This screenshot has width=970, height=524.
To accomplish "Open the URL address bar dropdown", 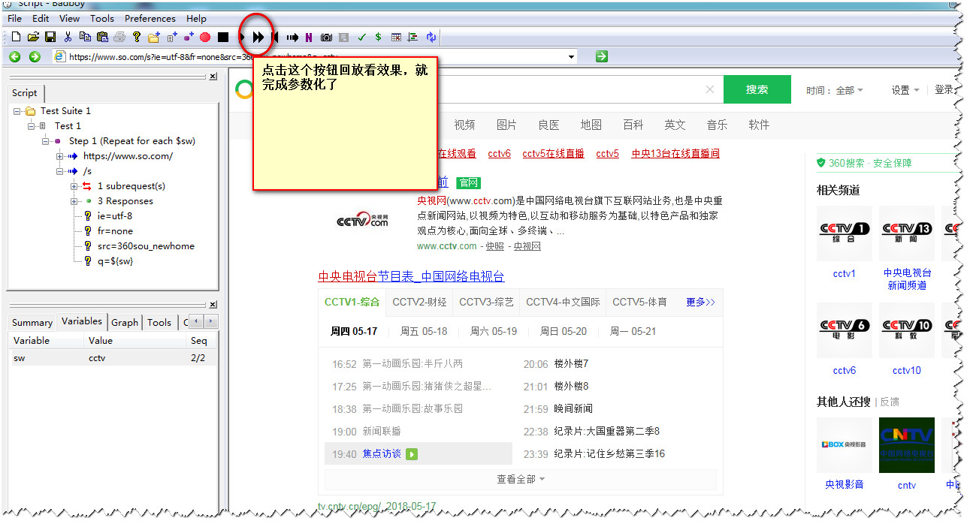I will pos(572,56).
